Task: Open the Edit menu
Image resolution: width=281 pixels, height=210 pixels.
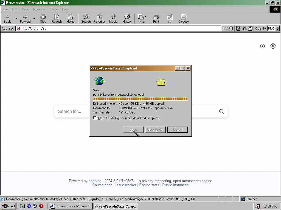Action: click(15, 9)
